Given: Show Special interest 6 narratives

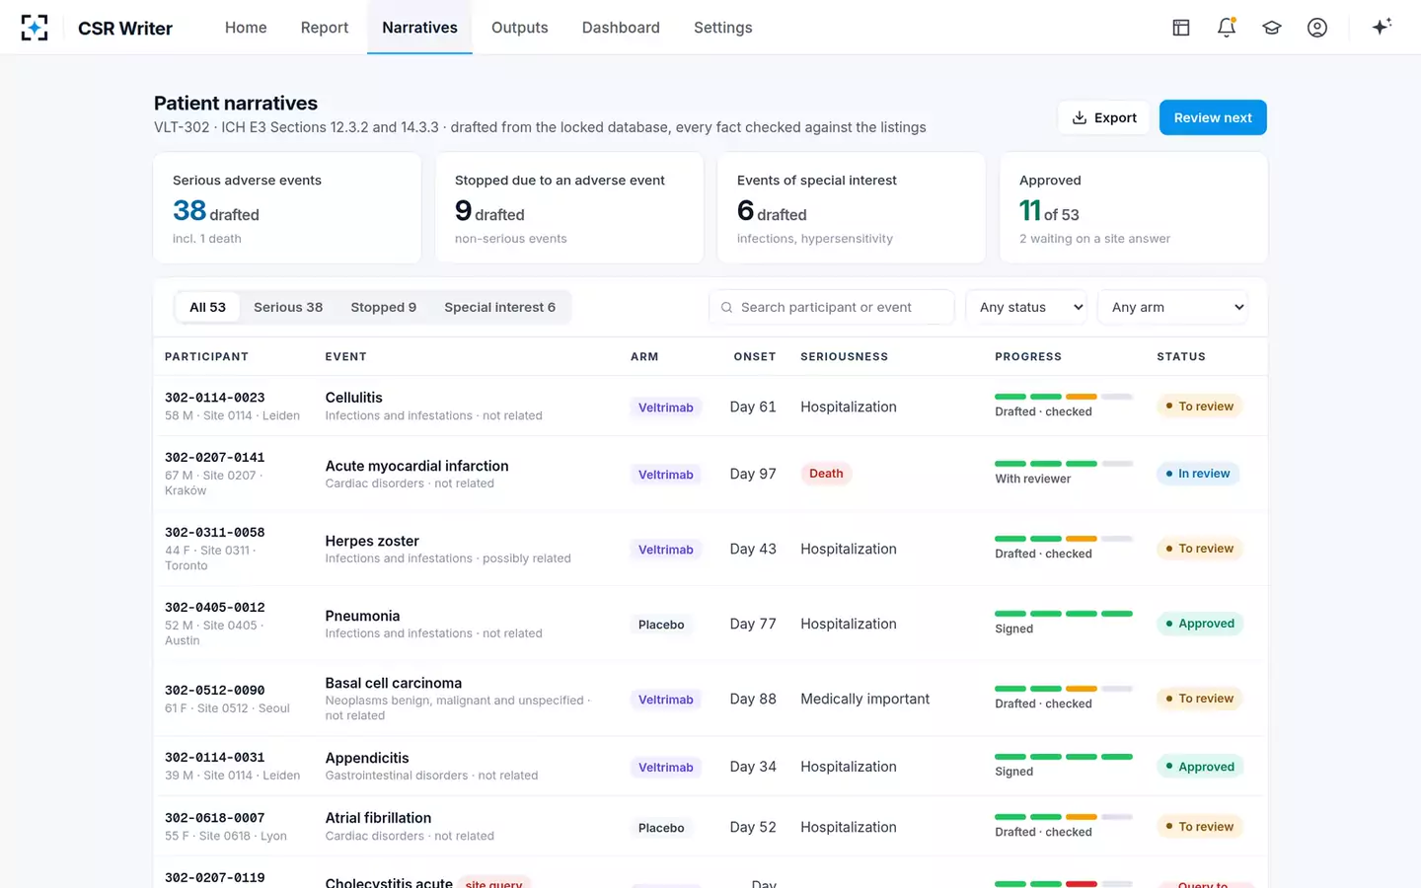Looking at the screenshot, I should coord(499,308).
